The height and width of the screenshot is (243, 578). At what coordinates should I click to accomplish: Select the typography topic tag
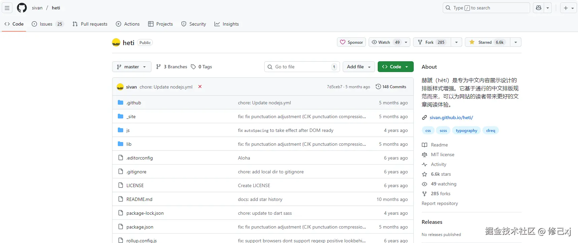pos(466,131)
